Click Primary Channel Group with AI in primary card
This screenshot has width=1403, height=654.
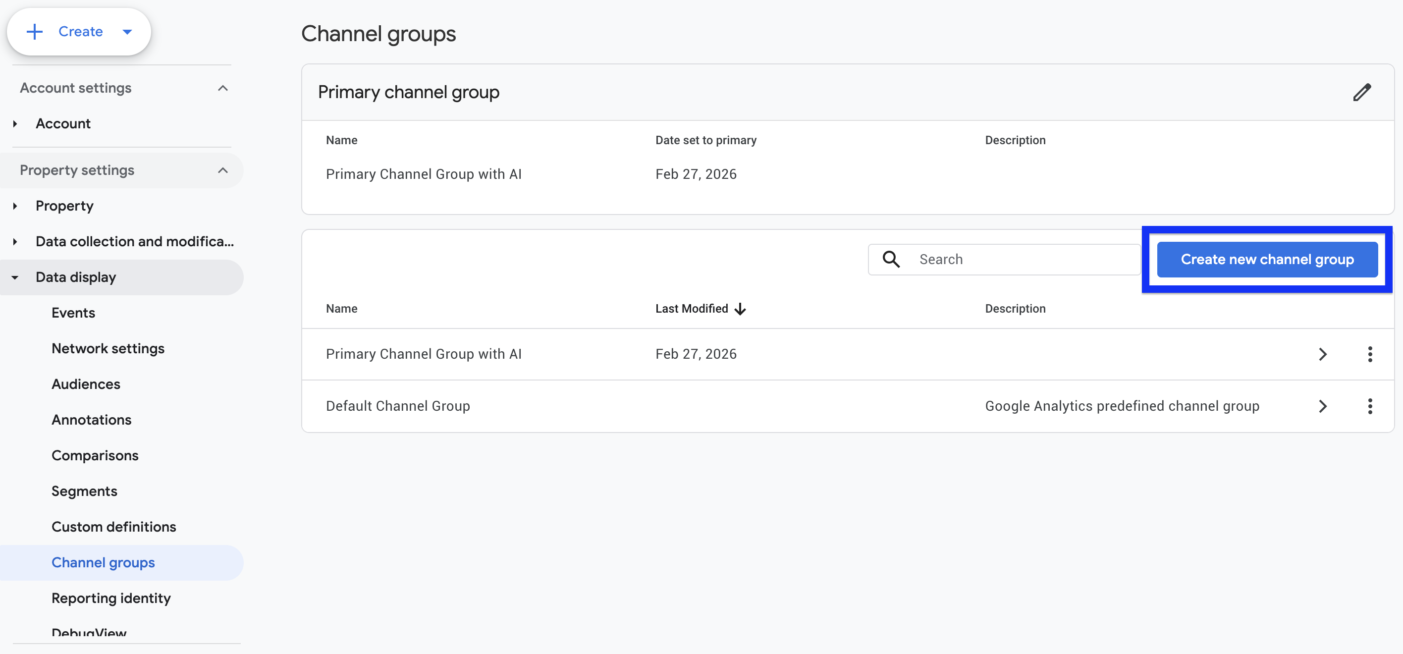pyautogui.click(x=424, y=174)
